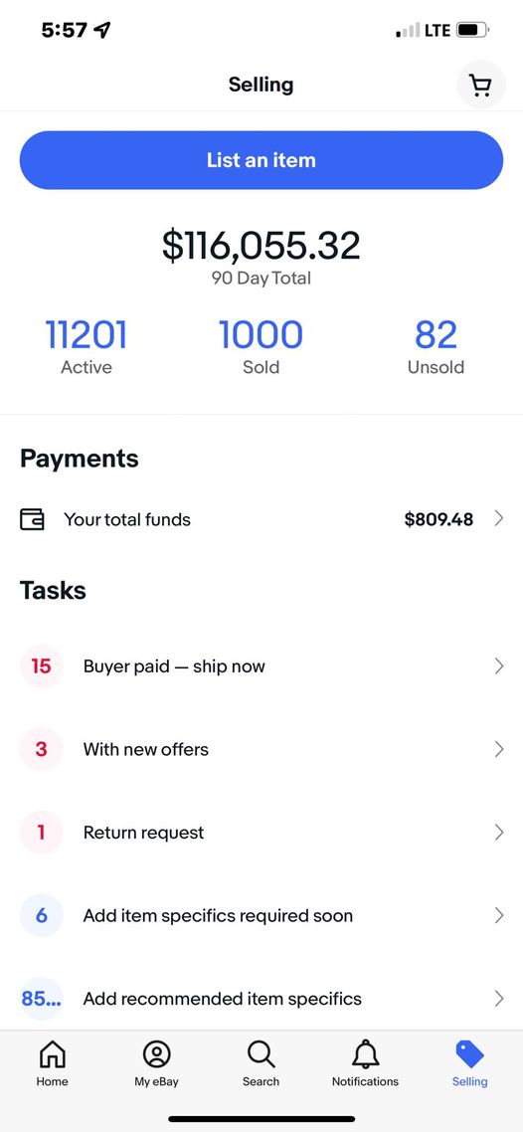523x1132 pixels.
Task: Tap the wallet icon beside total funds
Action: click(32, 519)
